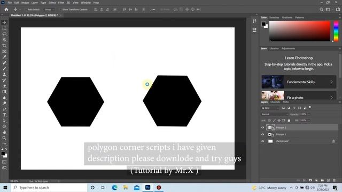Create a new group folder in Layers

pyautogui.click(x=322, y=180)
